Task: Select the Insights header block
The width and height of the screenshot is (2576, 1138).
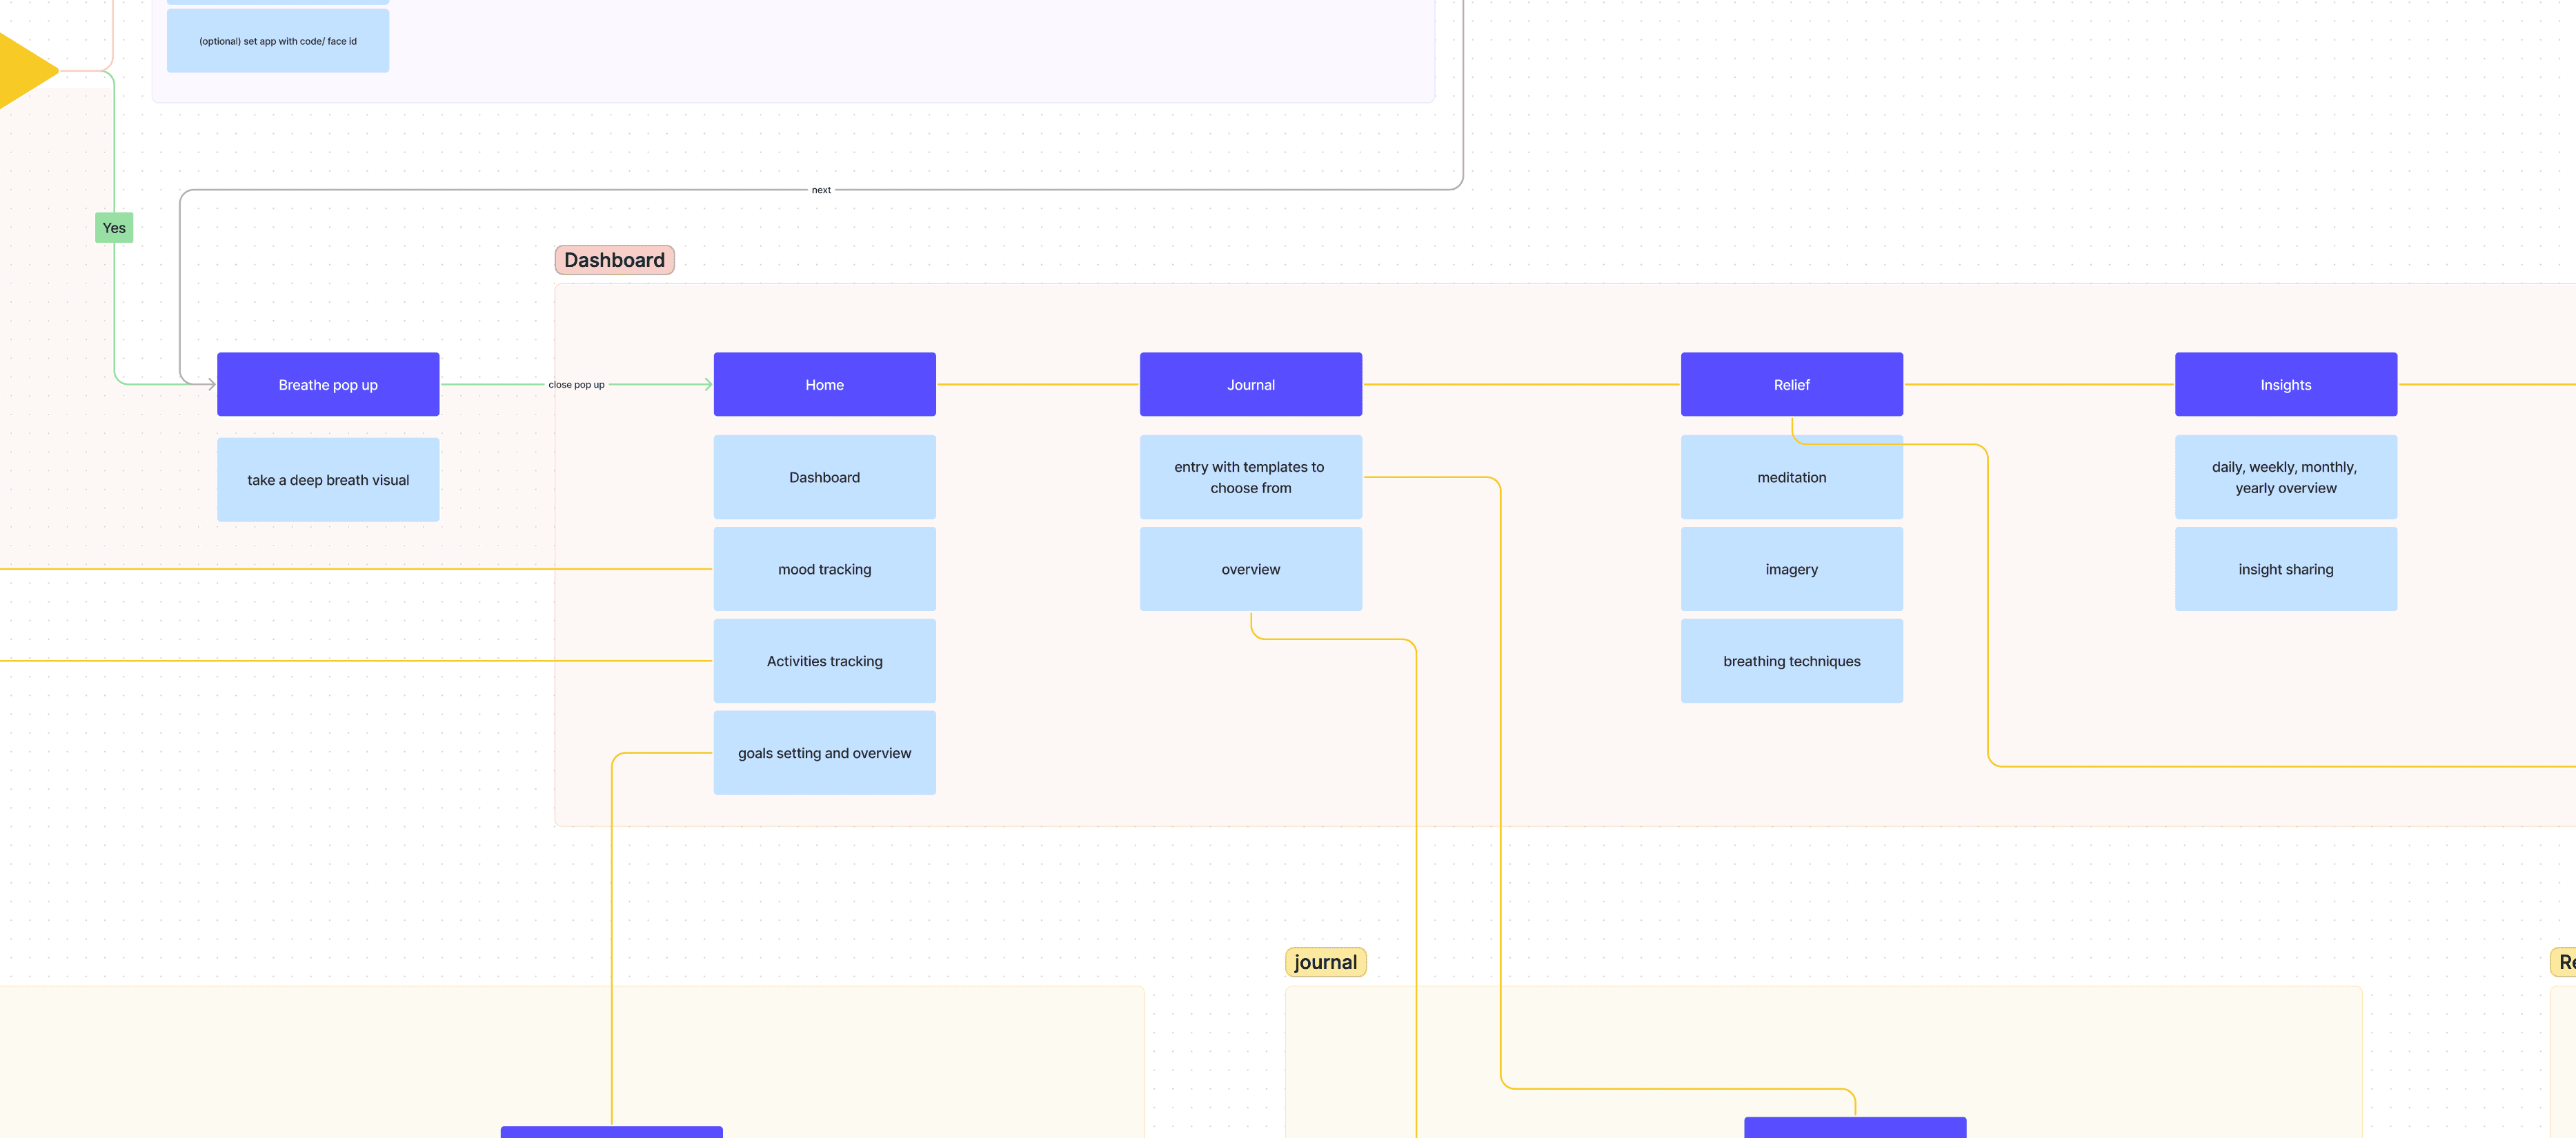Action: [x=2285, y=384]
